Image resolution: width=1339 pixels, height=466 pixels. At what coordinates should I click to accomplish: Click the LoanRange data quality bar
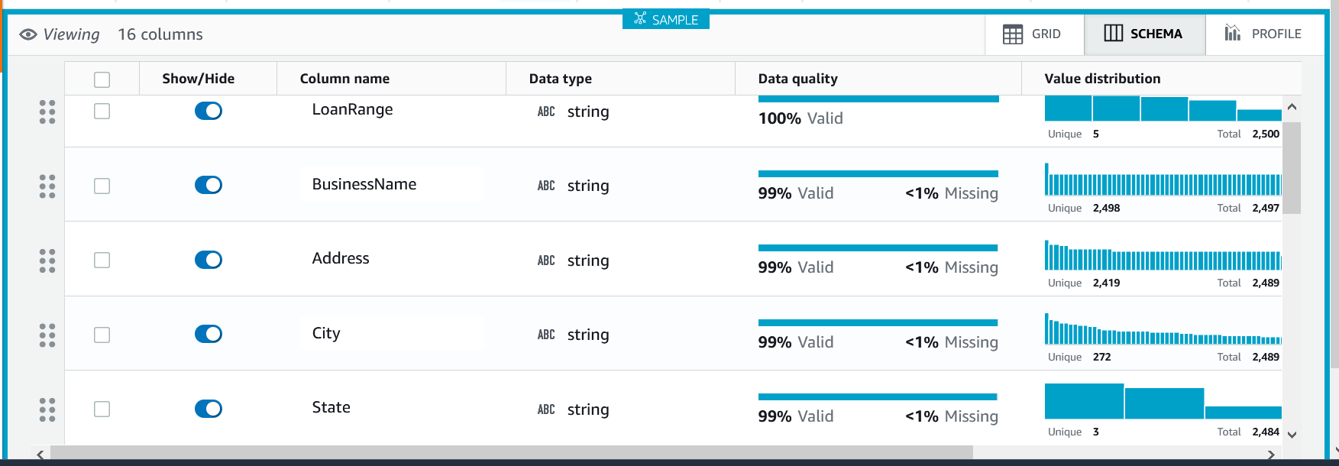point(878,99)
